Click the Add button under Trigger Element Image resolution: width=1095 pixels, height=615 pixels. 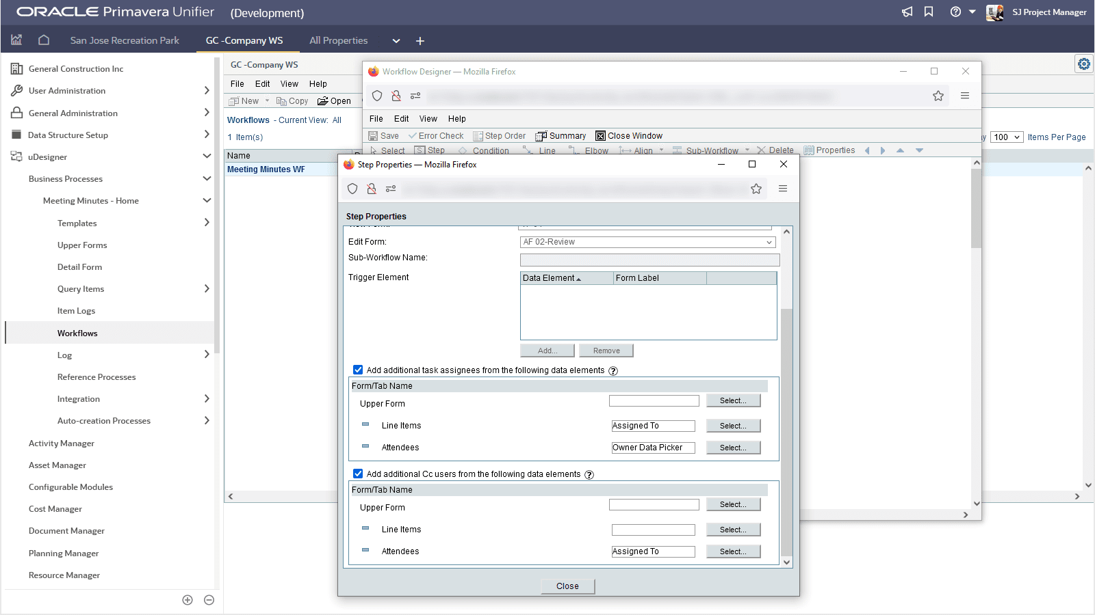point(547,350)
